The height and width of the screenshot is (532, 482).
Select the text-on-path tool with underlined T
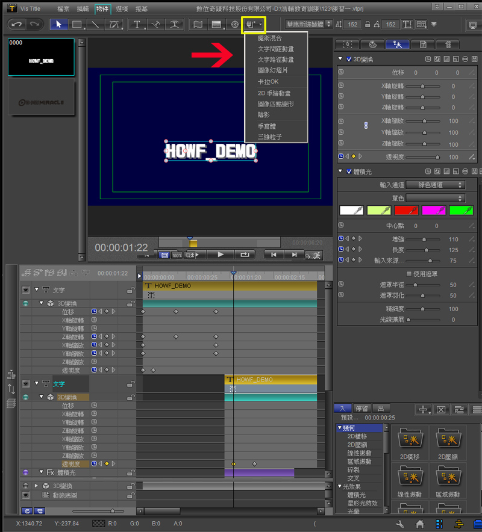tap(175, 25)
